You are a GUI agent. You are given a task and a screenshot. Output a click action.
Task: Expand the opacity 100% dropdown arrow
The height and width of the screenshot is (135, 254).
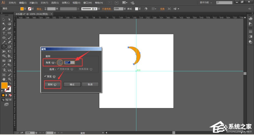tap(124, 9)
